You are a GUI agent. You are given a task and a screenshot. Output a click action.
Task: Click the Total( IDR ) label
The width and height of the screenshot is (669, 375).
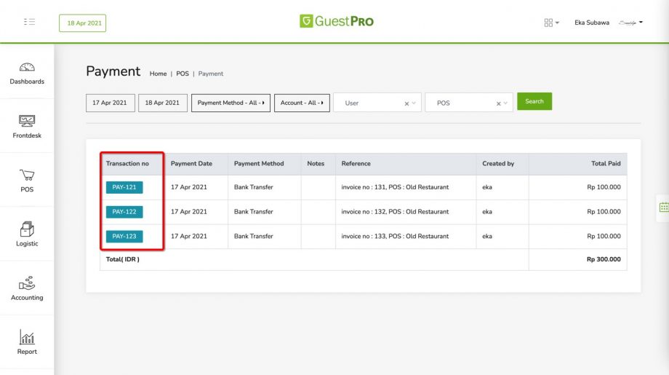click(122, 259)
